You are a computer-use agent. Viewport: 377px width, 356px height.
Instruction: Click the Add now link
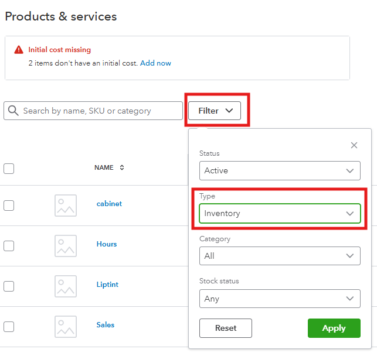coord(155,63)
